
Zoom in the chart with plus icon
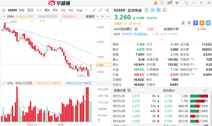click(x=103, y=17)
